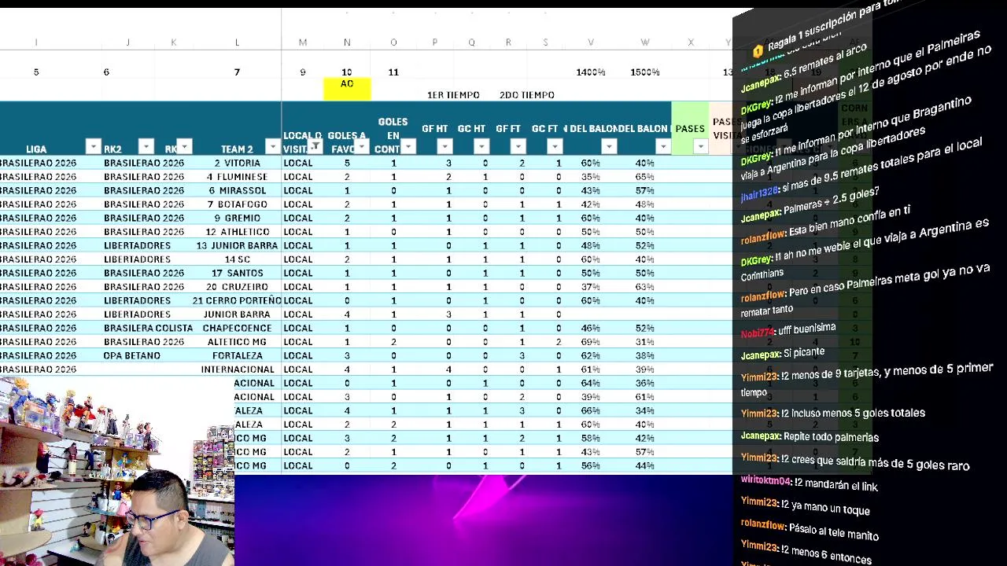Open the LIGA column filter dropdown

click(94, 146)
